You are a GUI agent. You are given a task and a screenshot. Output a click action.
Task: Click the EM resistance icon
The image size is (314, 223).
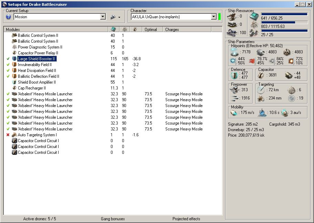pos(233,61)
